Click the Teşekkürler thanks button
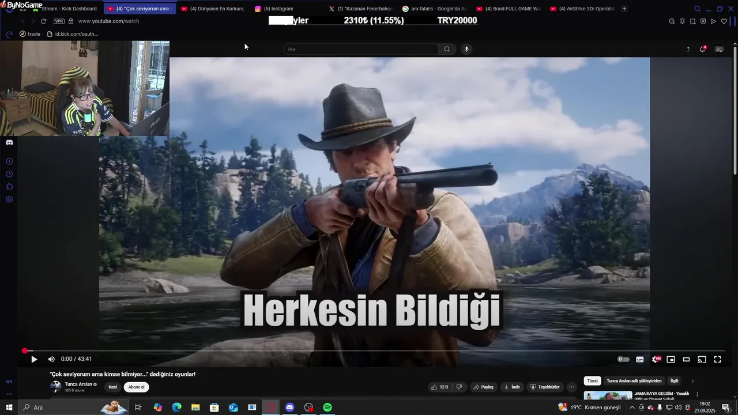The height and width of the screenshot is (415, 738). [545, 387]
